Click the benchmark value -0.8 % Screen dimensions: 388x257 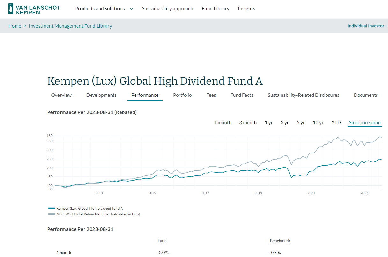(275, 253)
